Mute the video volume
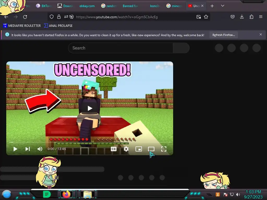Screen dimensions: 267x200 40,149
